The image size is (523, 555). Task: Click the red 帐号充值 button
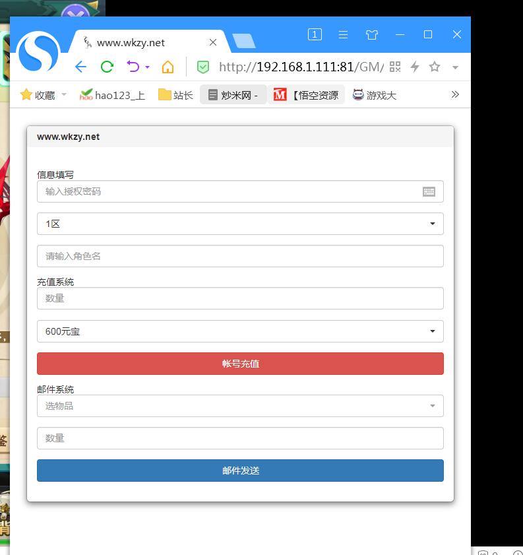(x=240, y=364)
